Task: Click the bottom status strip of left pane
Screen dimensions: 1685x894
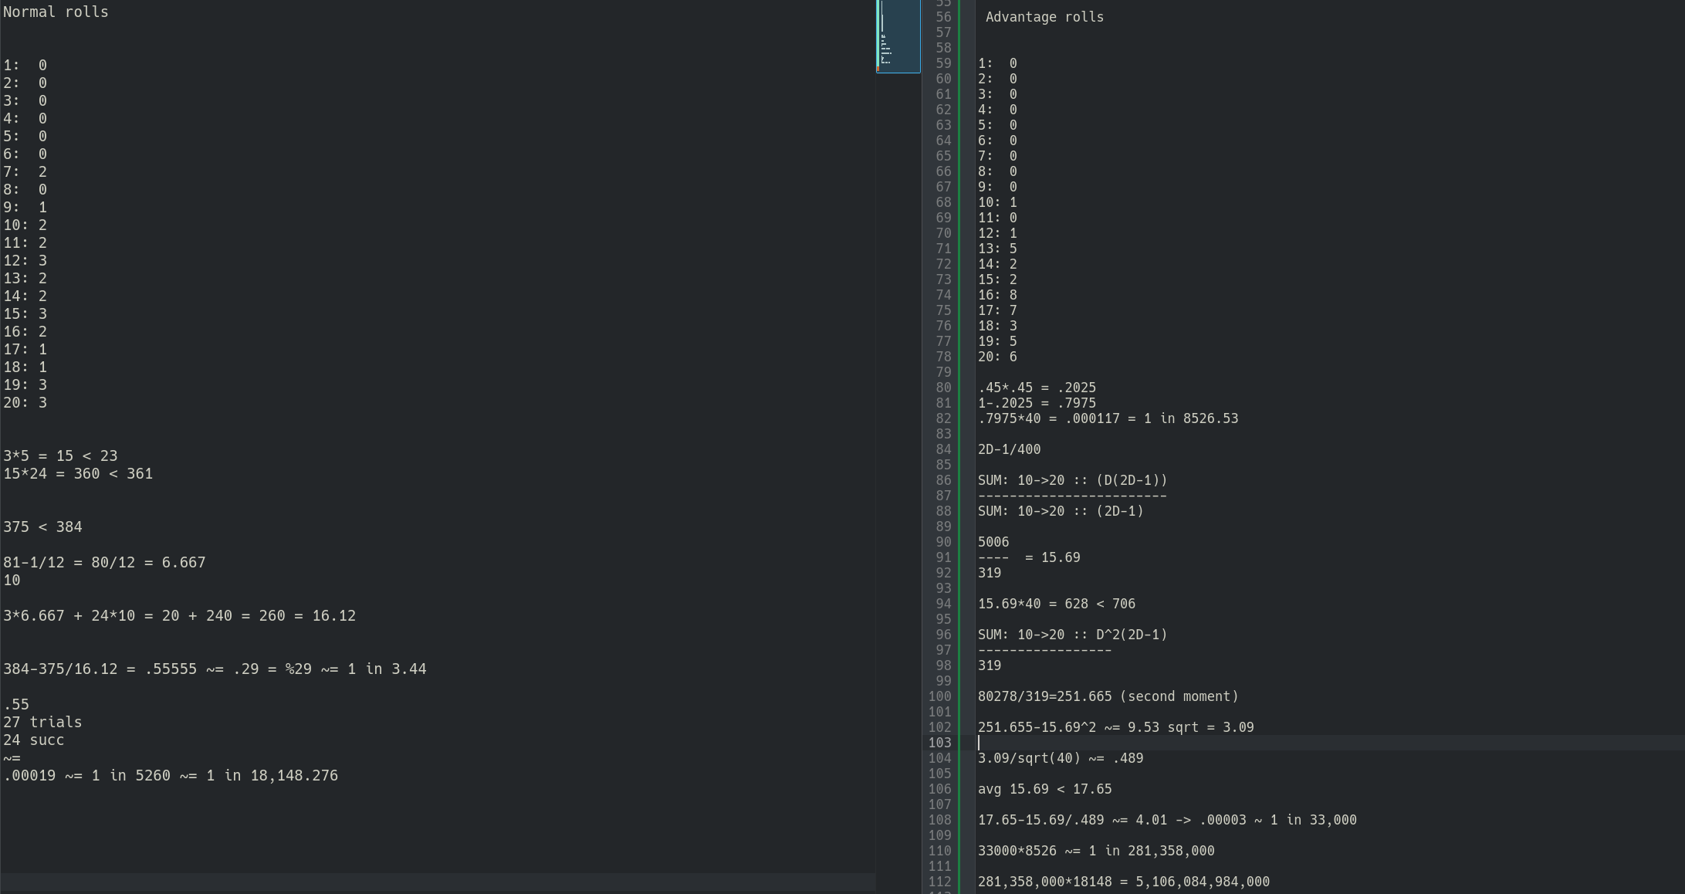Action: tap(438, 883)
